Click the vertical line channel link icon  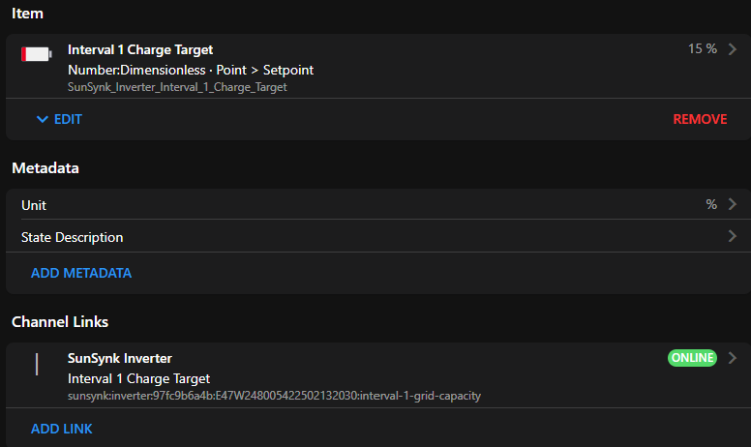click(x=37, y=364)
